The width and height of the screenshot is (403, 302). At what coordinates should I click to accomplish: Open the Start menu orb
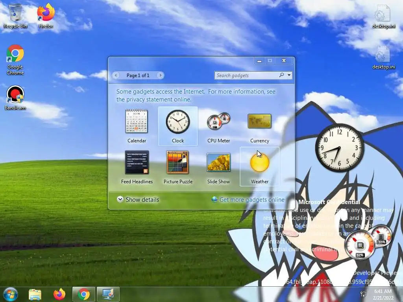click(x=10, y=294)
